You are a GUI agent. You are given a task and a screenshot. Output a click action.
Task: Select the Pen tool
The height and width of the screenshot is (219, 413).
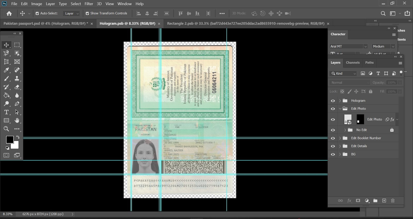[17, 104]
